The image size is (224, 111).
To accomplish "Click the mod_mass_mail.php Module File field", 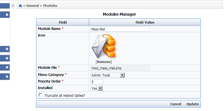I will pyautogui.click(x=120, y=68).
